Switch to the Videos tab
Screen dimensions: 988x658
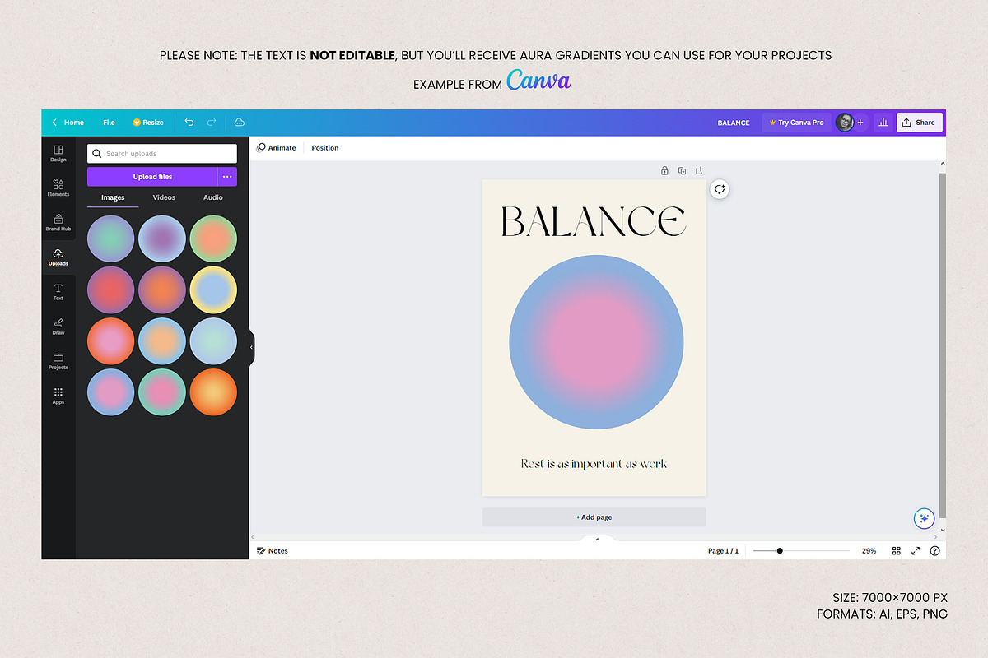[x=164, y=197]
